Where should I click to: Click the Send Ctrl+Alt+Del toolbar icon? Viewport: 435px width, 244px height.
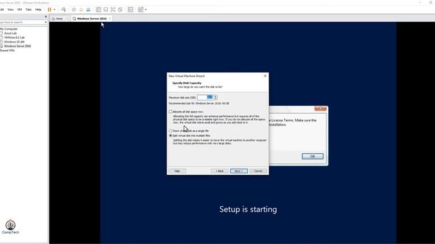63,9
